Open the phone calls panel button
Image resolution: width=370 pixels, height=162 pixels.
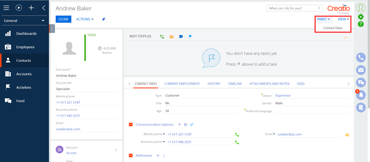tap(361, 57)
